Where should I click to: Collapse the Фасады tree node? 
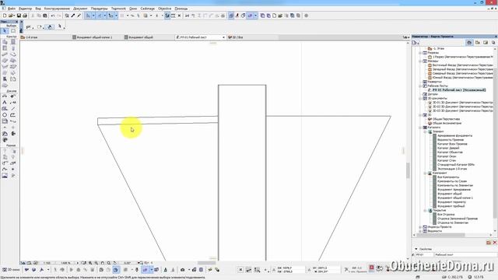click(x=420, y=61)
